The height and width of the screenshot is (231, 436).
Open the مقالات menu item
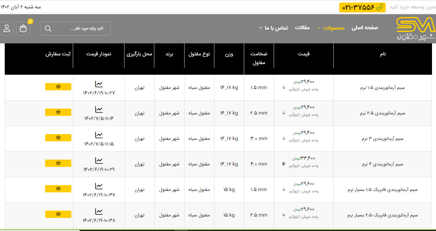click(302, 28)
